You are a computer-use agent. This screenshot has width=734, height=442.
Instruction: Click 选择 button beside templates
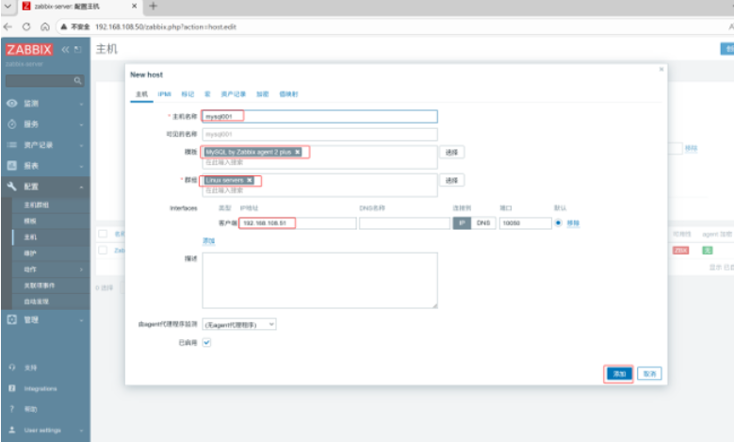tap(451, 152)
